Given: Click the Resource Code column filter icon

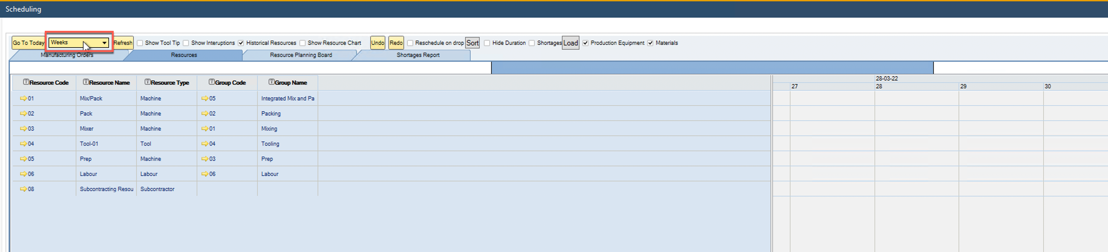Looking at the screenshot, I should 26,82.
